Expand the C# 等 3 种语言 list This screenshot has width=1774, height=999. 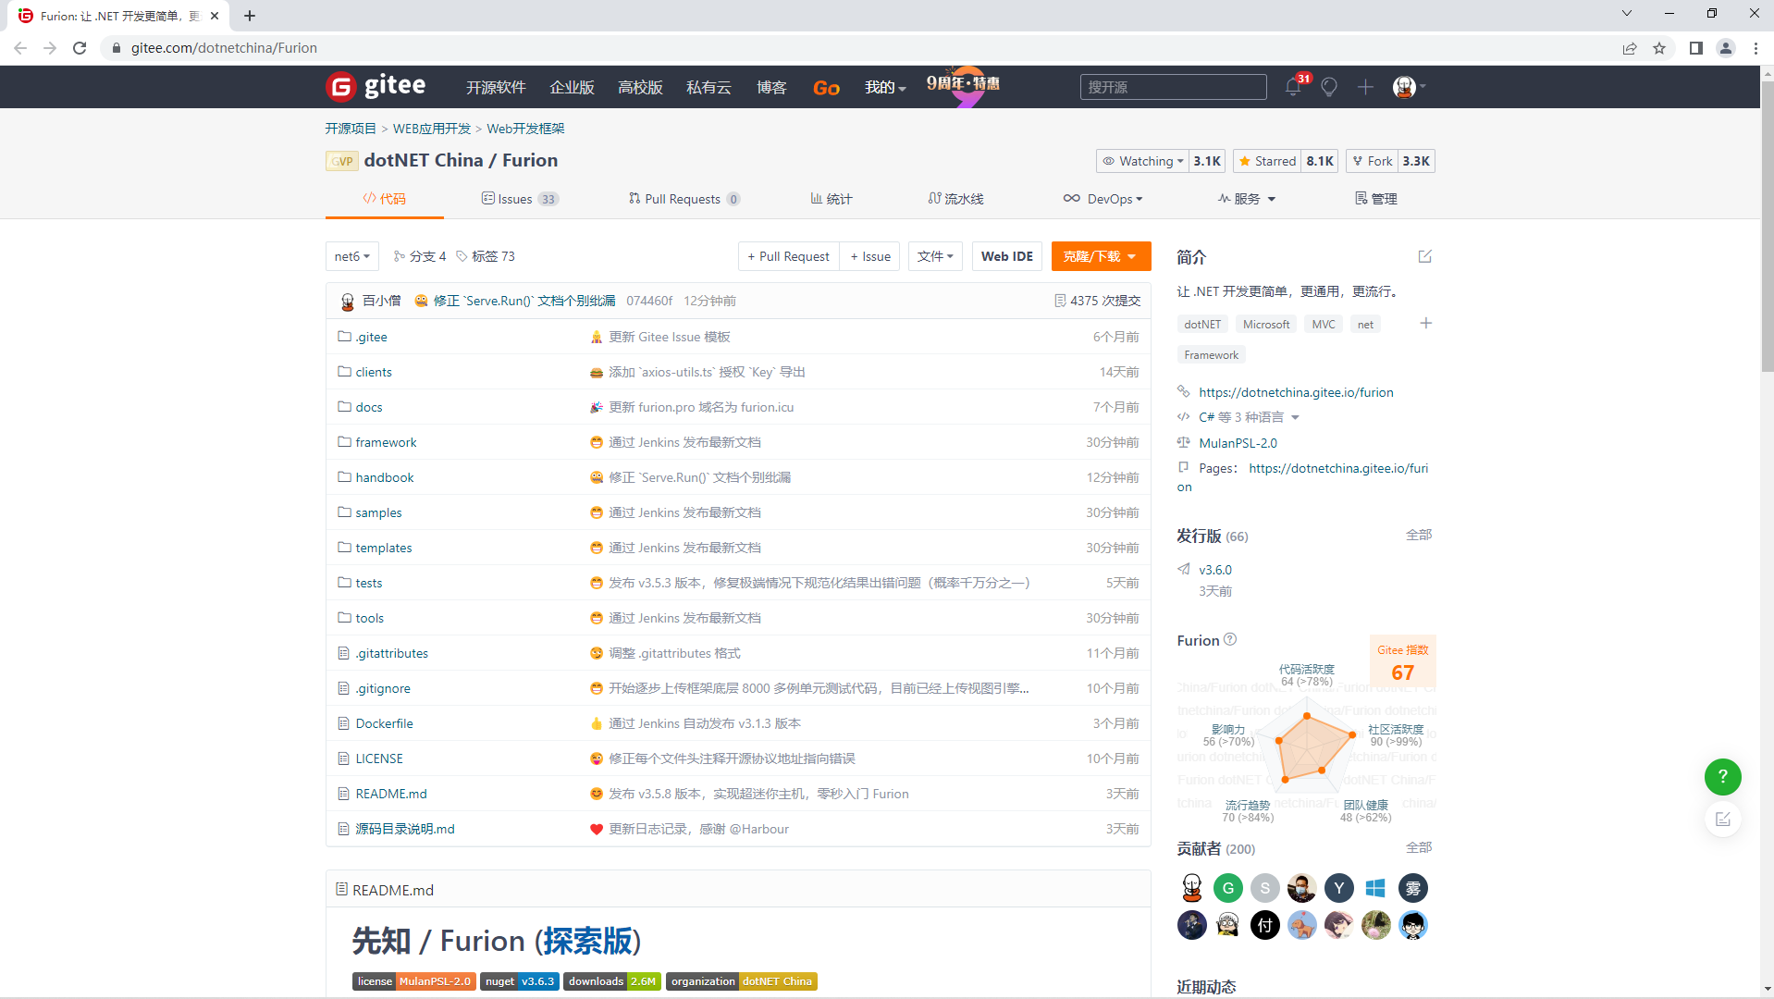[1239, 417]
